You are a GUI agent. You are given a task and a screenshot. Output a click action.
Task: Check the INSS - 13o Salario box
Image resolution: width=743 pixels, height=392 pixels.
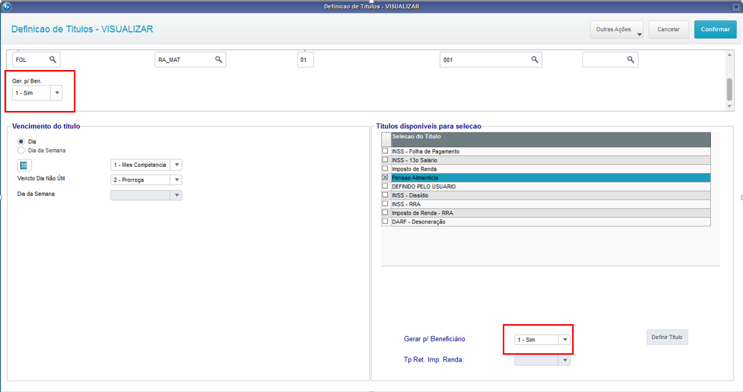[x=385, y=160]
